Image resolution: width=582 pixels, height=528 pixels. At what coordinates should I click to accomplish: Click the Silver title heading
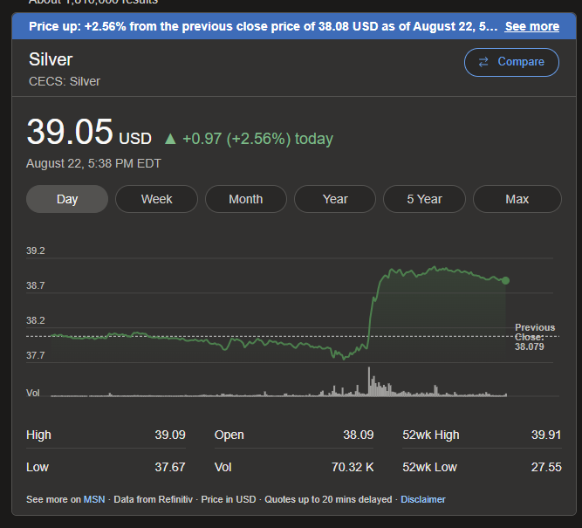tap(51, 59)
